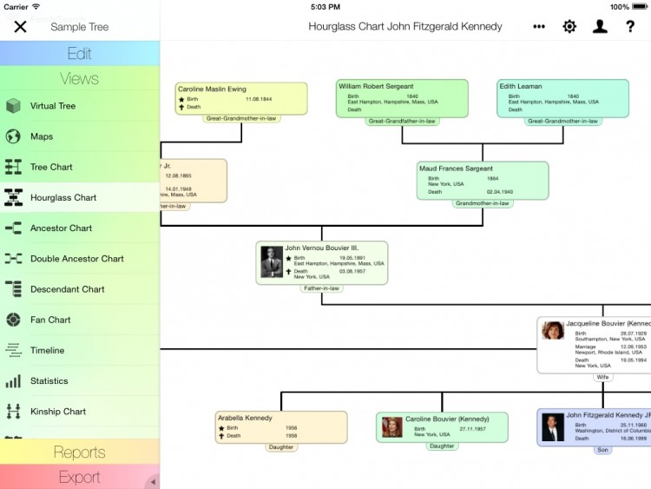Click the Wife relation label
651x489 pixels.
603,377
